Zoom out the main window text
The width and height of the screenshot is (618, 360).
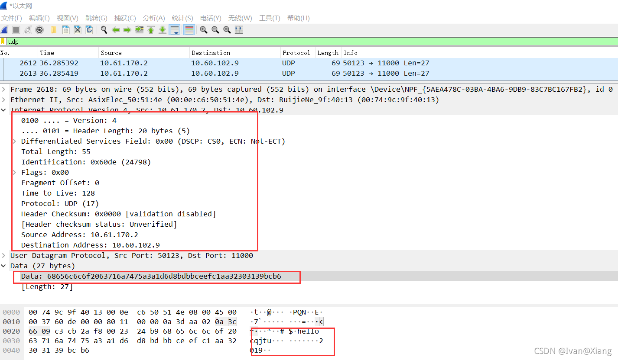pyautogui.click(x=215, y=30)
